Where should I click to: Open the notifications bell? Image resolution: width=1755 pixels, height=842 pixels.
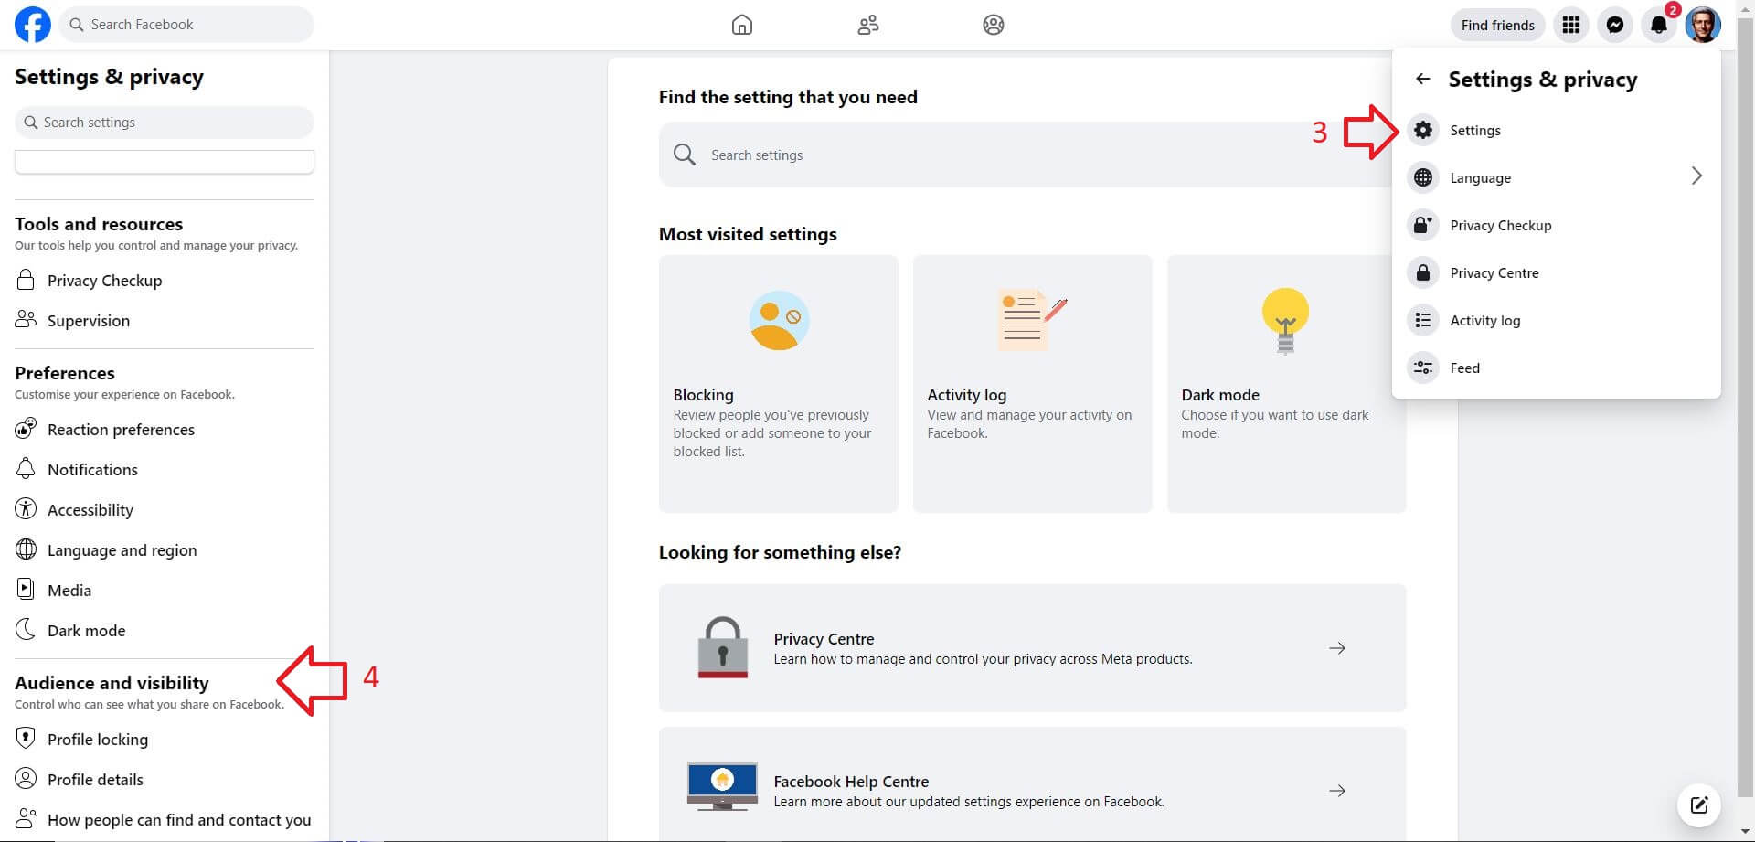tap(1659, 25)
